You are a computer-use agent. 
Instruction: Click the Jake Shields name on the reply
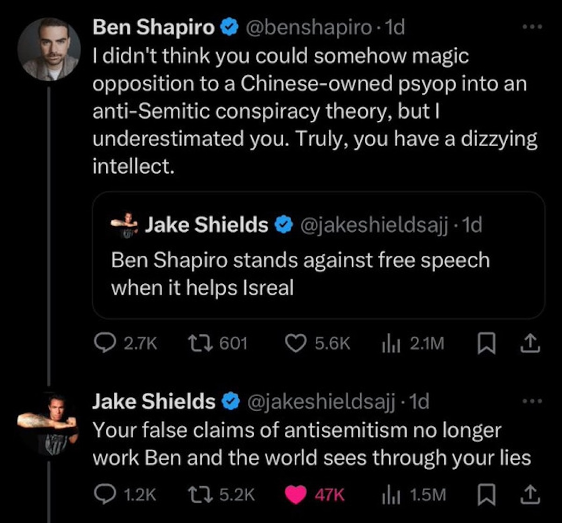point(154,402)
